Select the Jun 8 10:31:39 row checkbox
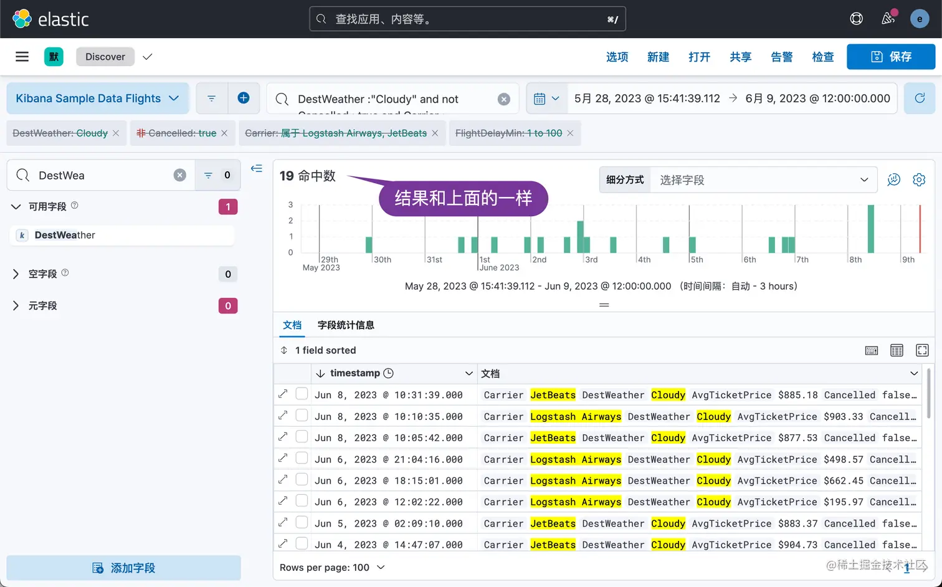Viewport: 942px width, 587px height. [x=302, y=394]
